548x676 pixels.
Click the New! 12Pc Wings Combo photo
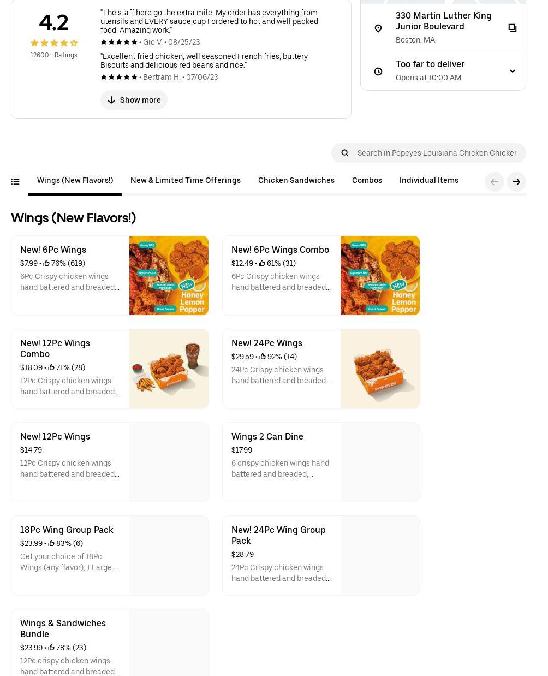[x=169, y=369]
